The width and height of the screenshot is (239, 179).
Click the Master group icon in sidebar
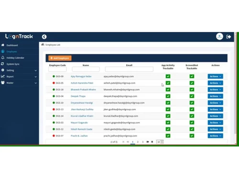coord(3,83)
